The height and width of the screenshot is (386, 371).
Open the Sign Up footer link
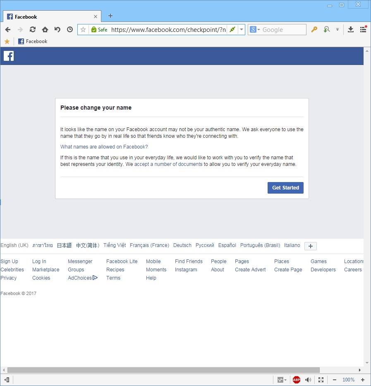coord(10,261)
